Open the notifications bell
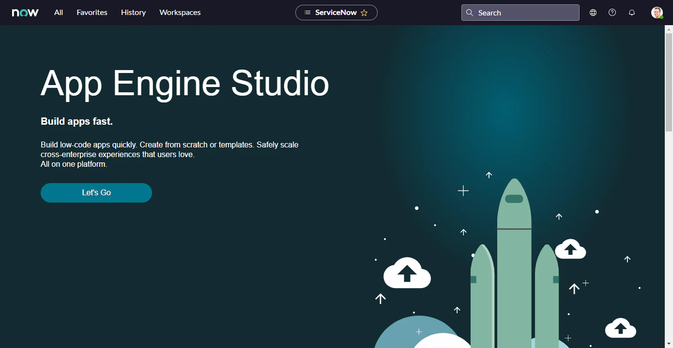Viewport: 673px width, 348px height. [x=632, y=13]
